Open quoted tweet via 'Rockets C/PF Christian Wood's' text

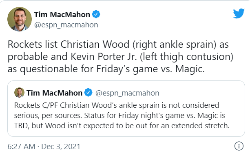tap(66, 105)
